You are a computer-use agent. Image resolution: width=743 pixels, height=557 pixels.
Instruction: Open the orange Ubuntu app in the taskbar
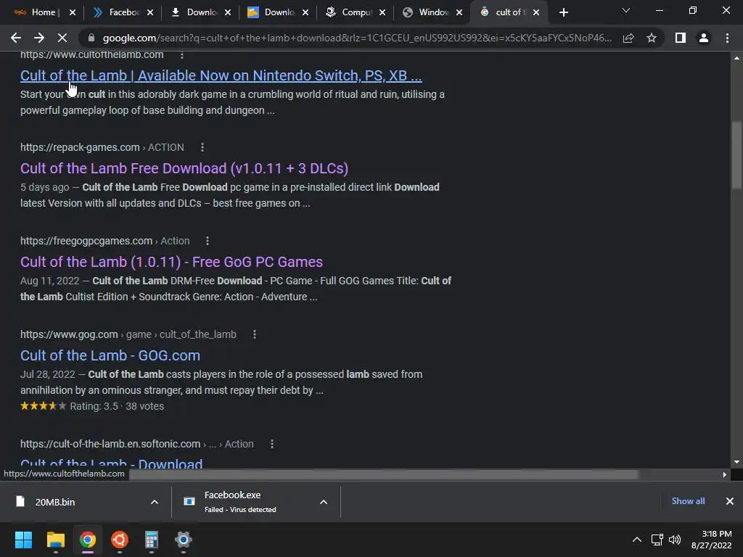click(120, 540)
